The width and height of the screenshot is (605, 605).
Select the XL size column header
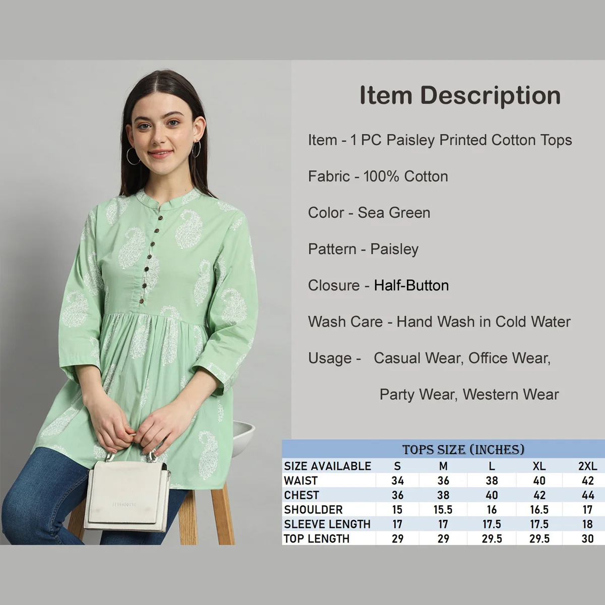[539, 466]
